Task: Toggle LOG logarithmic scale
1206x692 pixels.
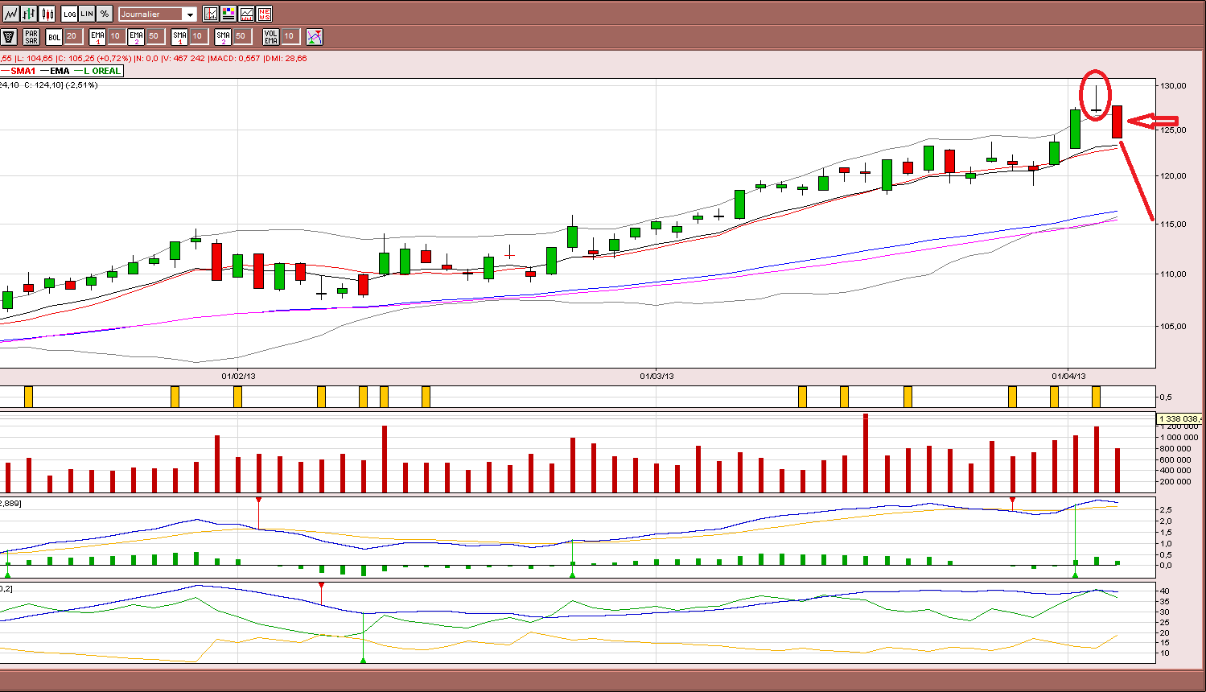Action: [x=69, y=14]
